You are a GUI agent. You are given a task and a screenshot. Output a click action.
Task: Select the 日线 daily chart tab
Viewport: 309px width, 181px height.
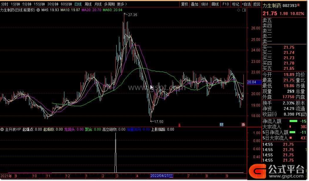pos(78,4)
